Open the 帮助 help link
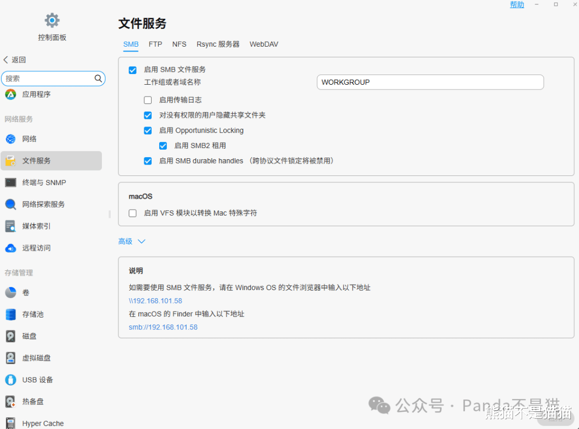This screenshot has height=429, width=579. pos(517,4)
